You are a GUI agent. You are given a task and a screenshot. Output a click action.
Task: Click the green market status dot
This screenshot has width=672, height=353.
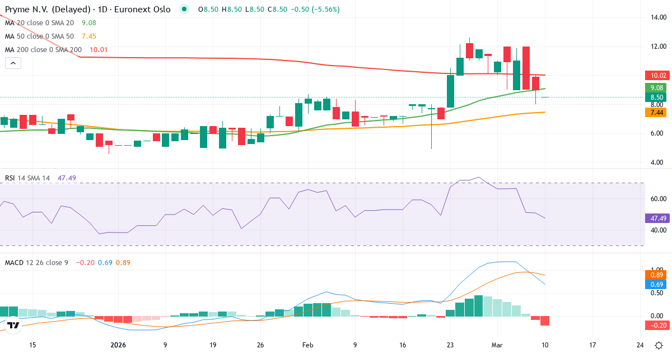(x=184, y=10)
